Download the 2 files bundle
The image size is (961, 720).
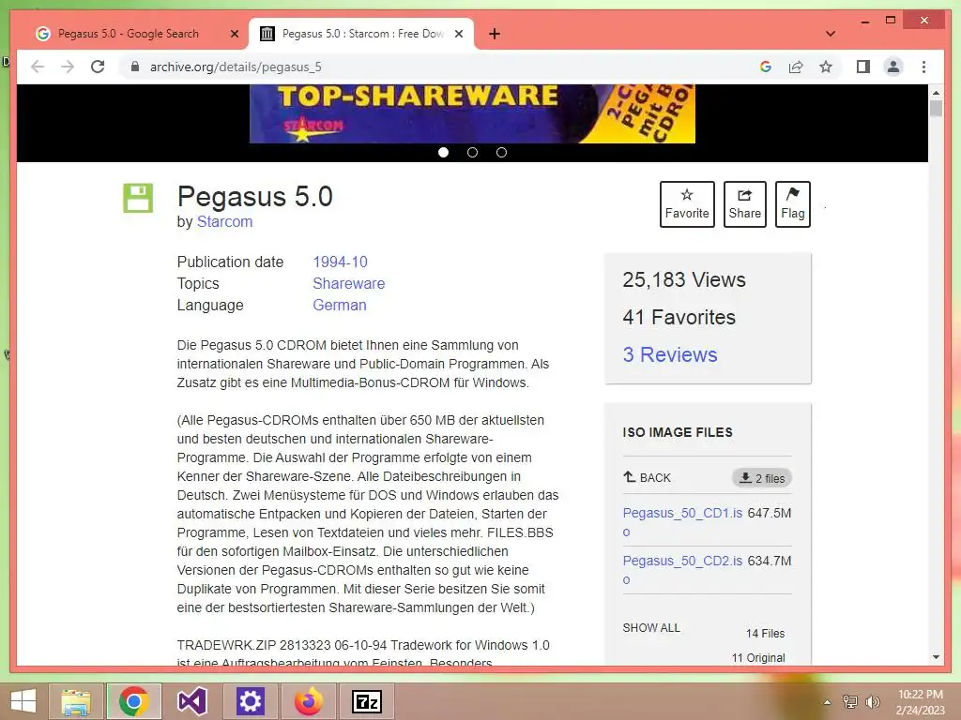click(x=762, y=478)
